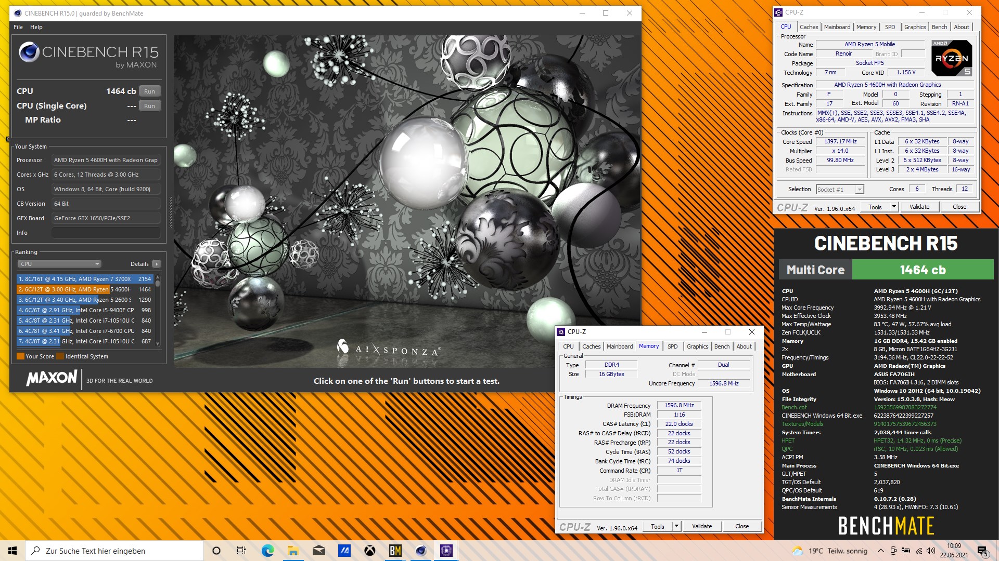Switch to Graphics tab in top CPU-Z
The width and height of the screenshot is (999, 561).
click(x=915, y=27)
